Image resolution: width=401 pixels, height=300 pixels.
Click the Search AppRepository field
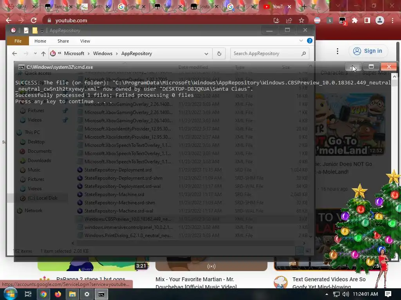(269, 54)
